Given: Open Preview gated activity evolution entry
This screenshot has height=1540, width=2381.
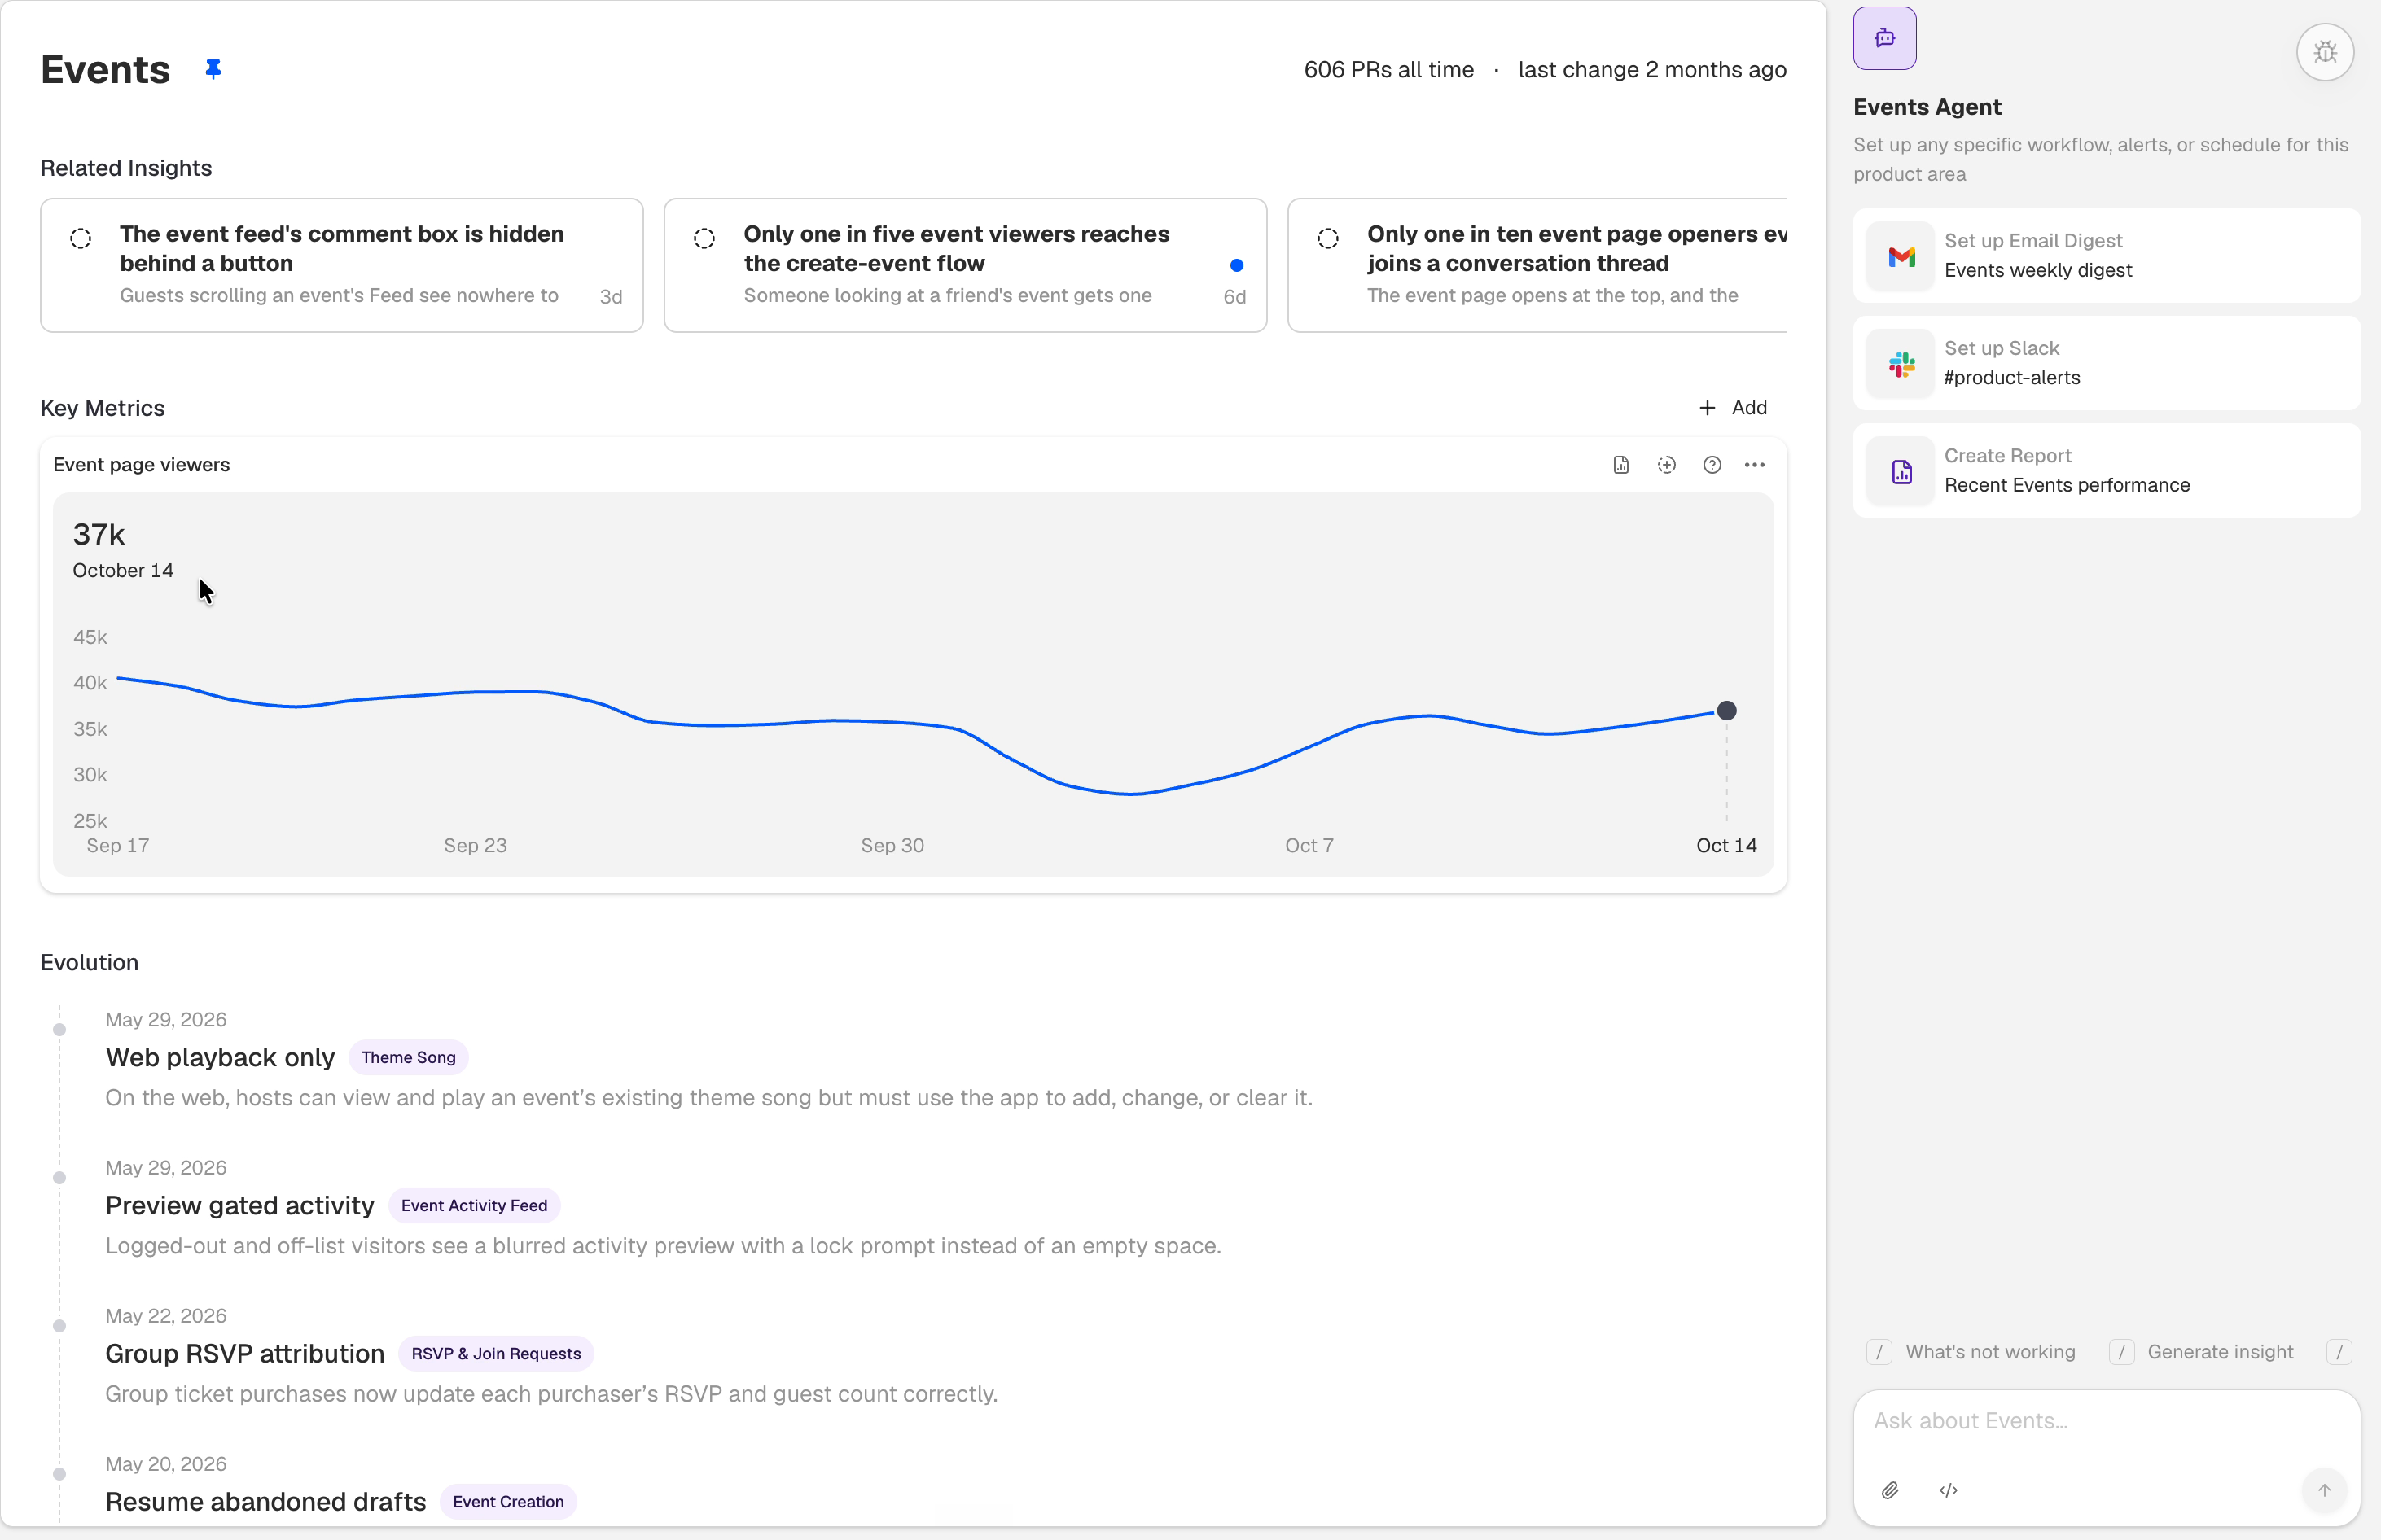Looking at the screenshot, I should click(x=240, y=1205).
